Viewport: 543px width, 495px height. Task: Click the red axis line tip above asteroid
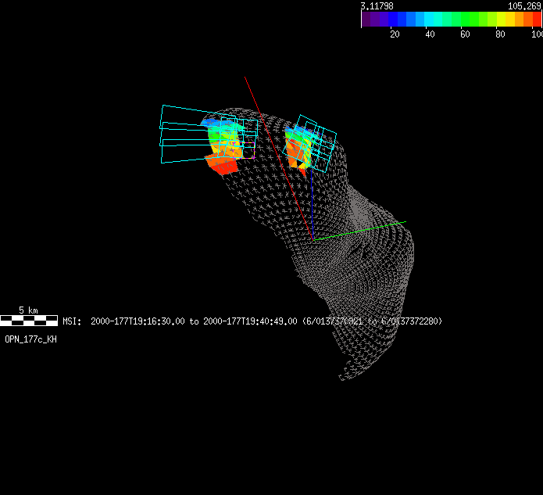pos(246,77)
